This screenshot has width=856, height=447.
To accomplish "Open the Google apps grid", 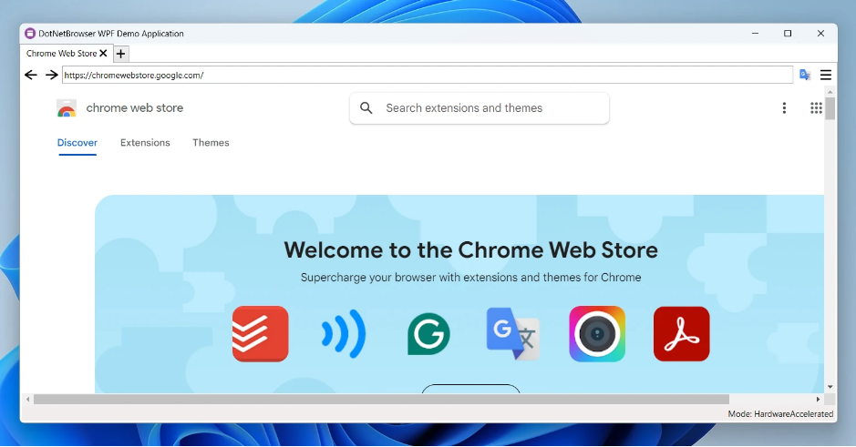I will click(816, 108).
